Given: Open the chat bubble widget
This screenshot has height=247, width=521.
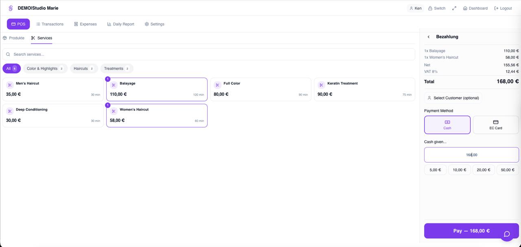Looking at the screenshot, I should coord(507,234).
